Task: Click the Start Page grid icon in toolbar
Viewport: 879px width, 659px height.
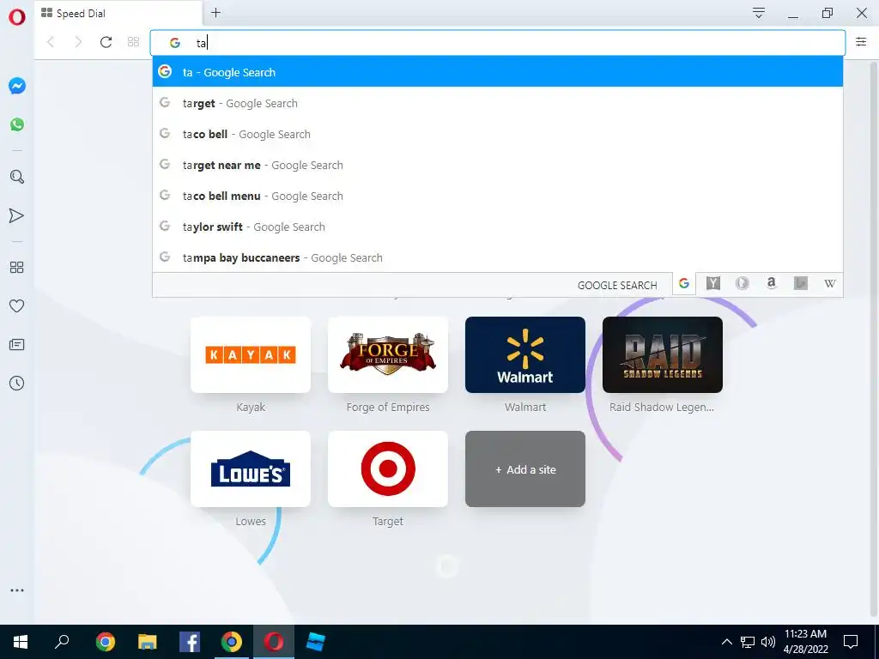Action: point(133,42)
